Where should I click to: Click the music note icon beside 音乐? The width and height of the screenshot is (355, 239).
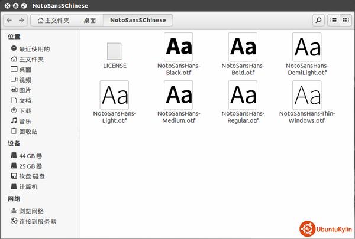point(14,120)
